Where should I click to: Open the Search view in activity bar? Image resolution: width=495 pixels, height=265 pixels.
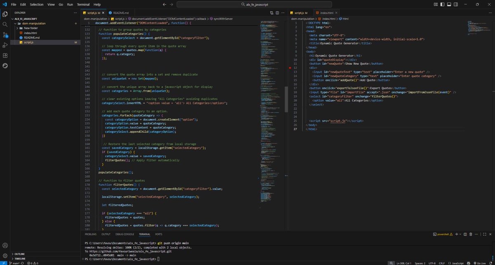coord(5,24)
